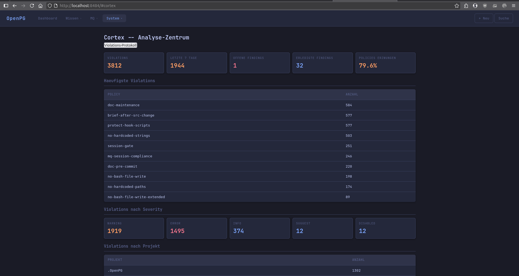The image size is (519, 276).
Task: Open the uBlock Origin shield icon
Action: pos(485,6)
